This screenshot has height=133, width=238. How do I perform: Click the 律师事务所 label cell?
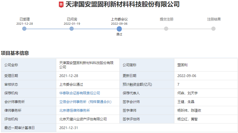[x=29, y=110]
